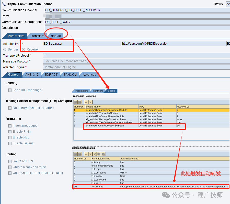Open Identifiers tab in inset module panel
The width and height of the screenshot is (230, 204).
click(x=98, y=91)
